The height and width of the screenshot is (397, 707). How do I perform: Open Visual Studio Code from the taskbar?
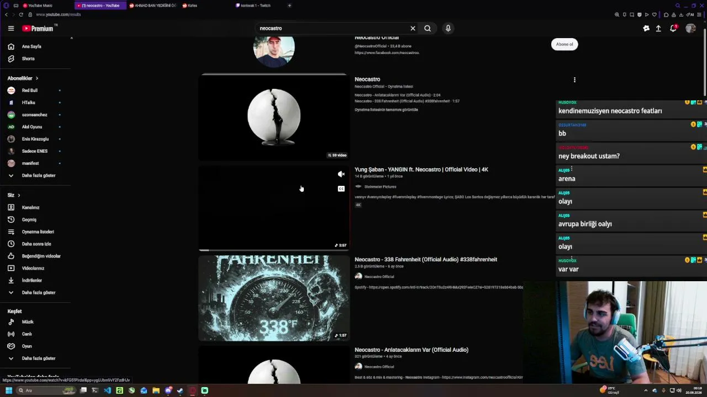(x=107, y=390)
